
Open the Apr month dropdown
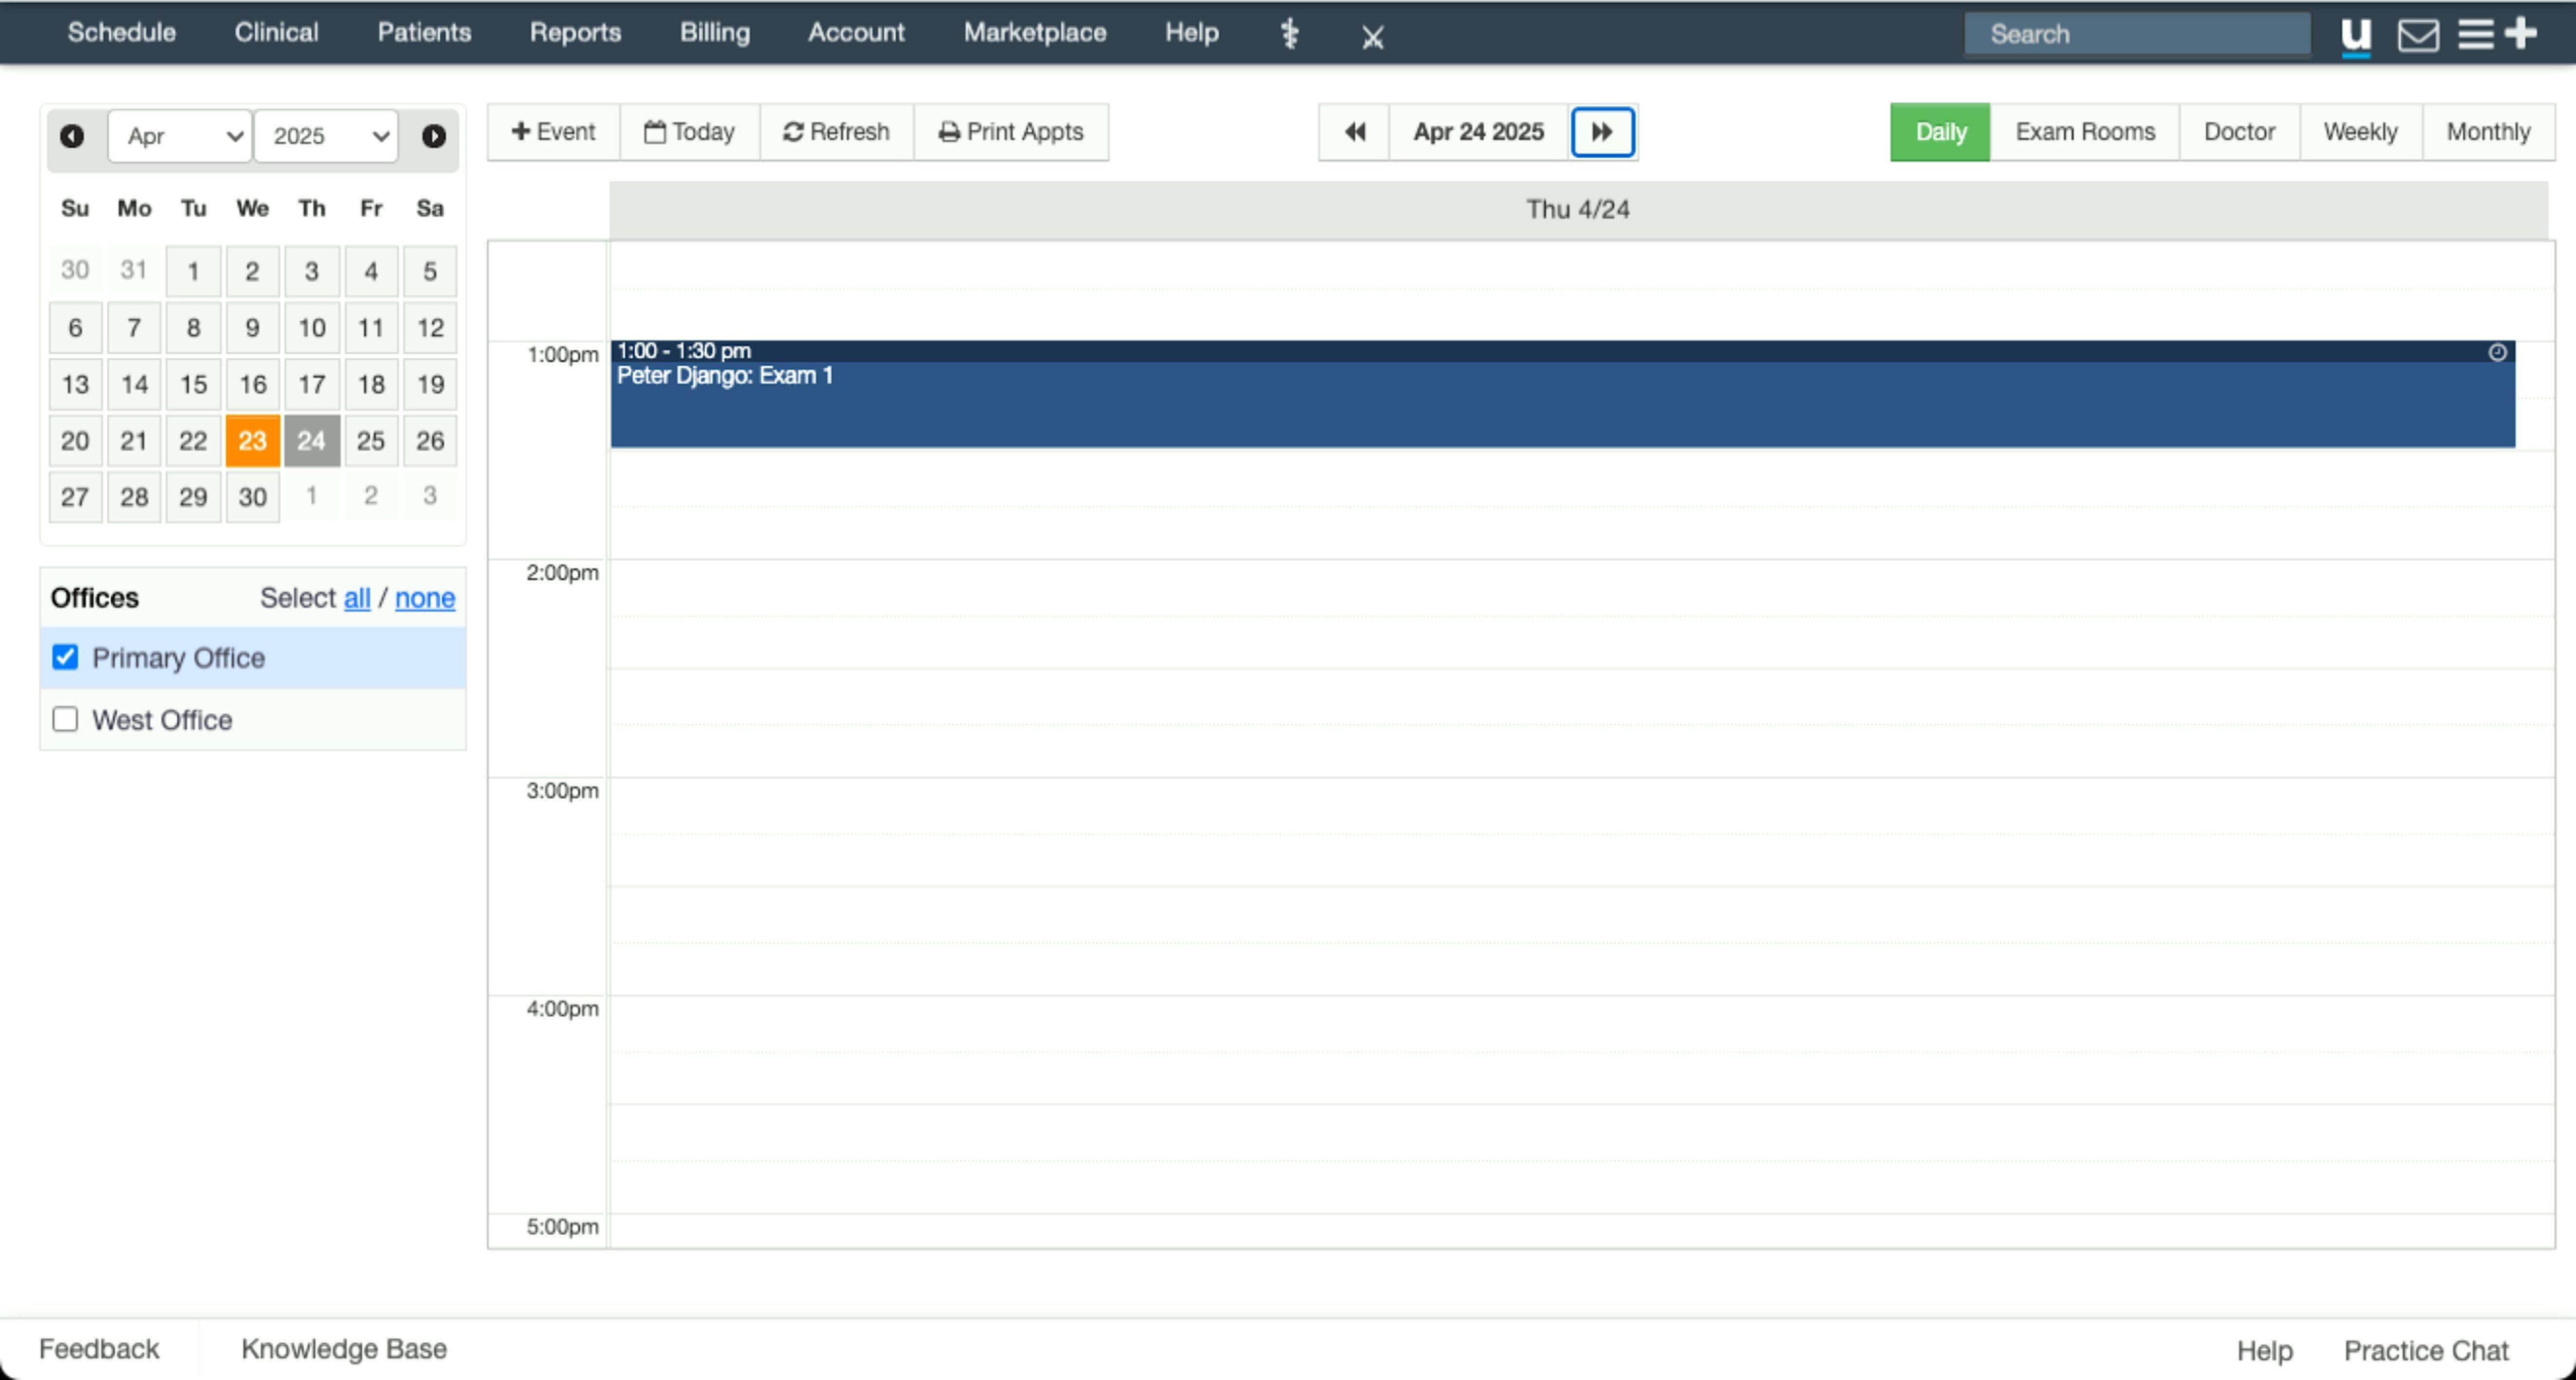(181, 136)
